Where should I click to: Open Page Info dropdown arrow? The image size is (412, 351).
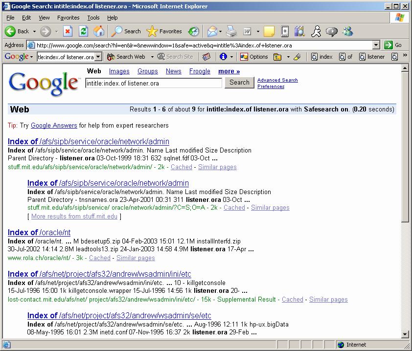click(231, 56)
